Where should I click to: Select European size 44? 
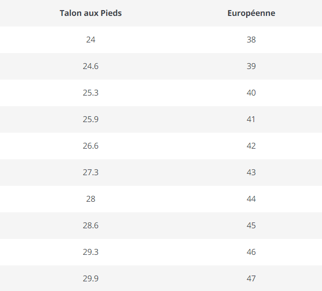click(251, 199)
